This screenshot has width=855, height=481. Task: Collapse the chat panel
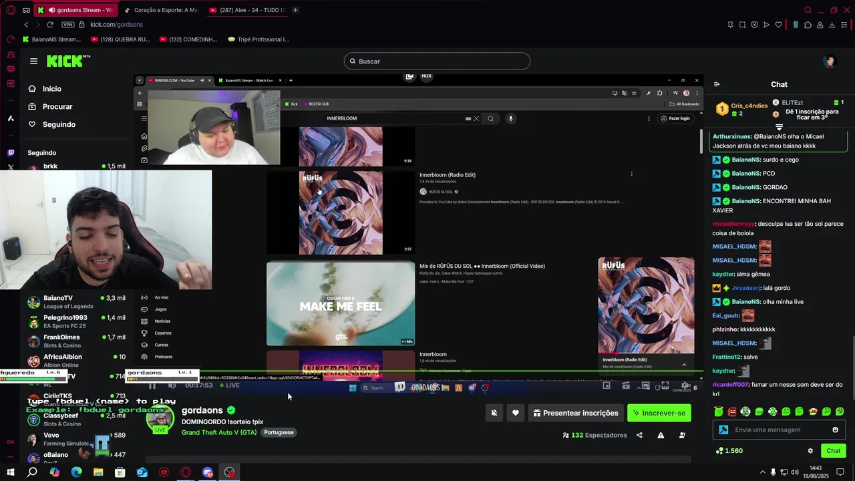coord(717,84)
